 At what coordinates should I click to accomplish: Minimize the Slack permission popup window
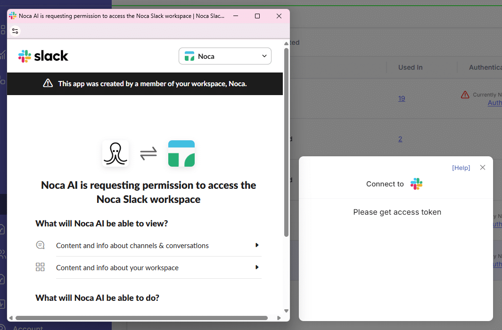tap(236, 16)
